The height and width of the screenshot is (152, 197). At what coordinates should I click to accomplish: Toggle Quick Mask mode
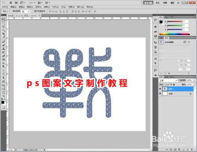pos(4,107)
